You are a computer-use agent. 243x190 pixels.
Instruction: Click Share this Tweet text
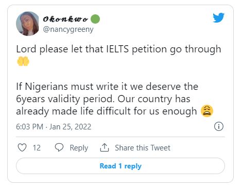point(143,148)
